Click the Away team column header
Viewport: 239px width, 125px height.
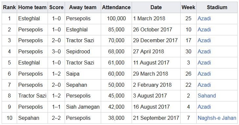pyautogui.click(x=83, y=7)
